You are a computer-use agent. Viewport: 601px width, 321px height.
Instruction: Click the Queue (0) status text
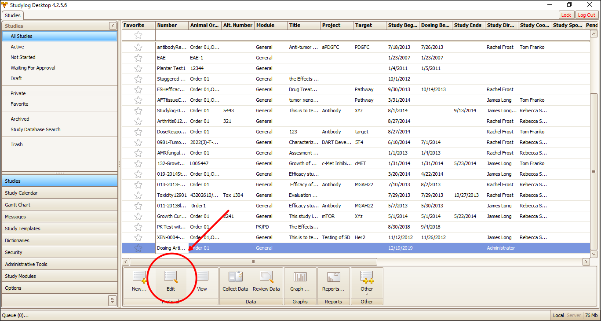pyautogui.click(x=15, y=315)
